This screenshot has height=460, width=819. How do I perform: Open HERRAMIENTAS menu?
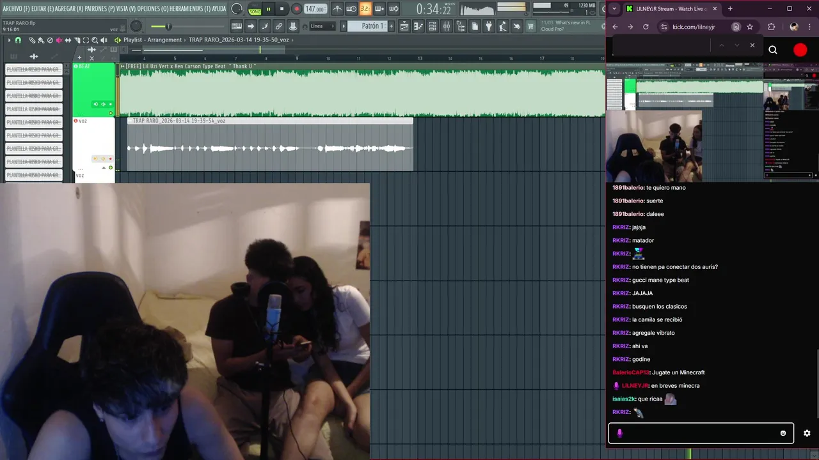pyautogui.click(x=190, y=8)
